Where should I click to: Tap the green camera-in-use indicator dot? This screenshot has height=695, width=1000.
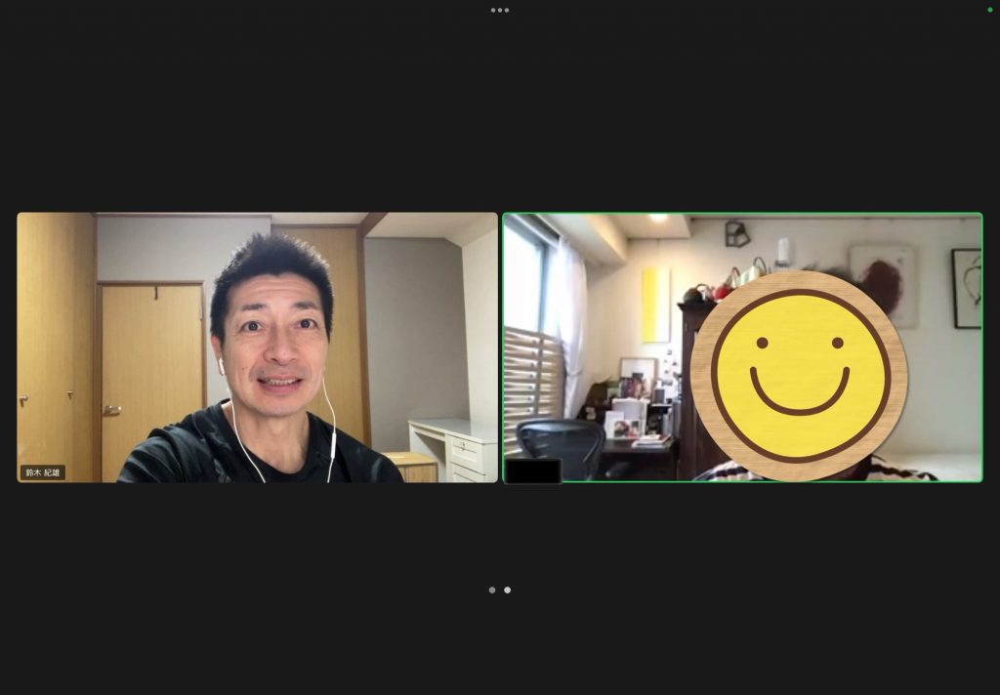[989, 10]
